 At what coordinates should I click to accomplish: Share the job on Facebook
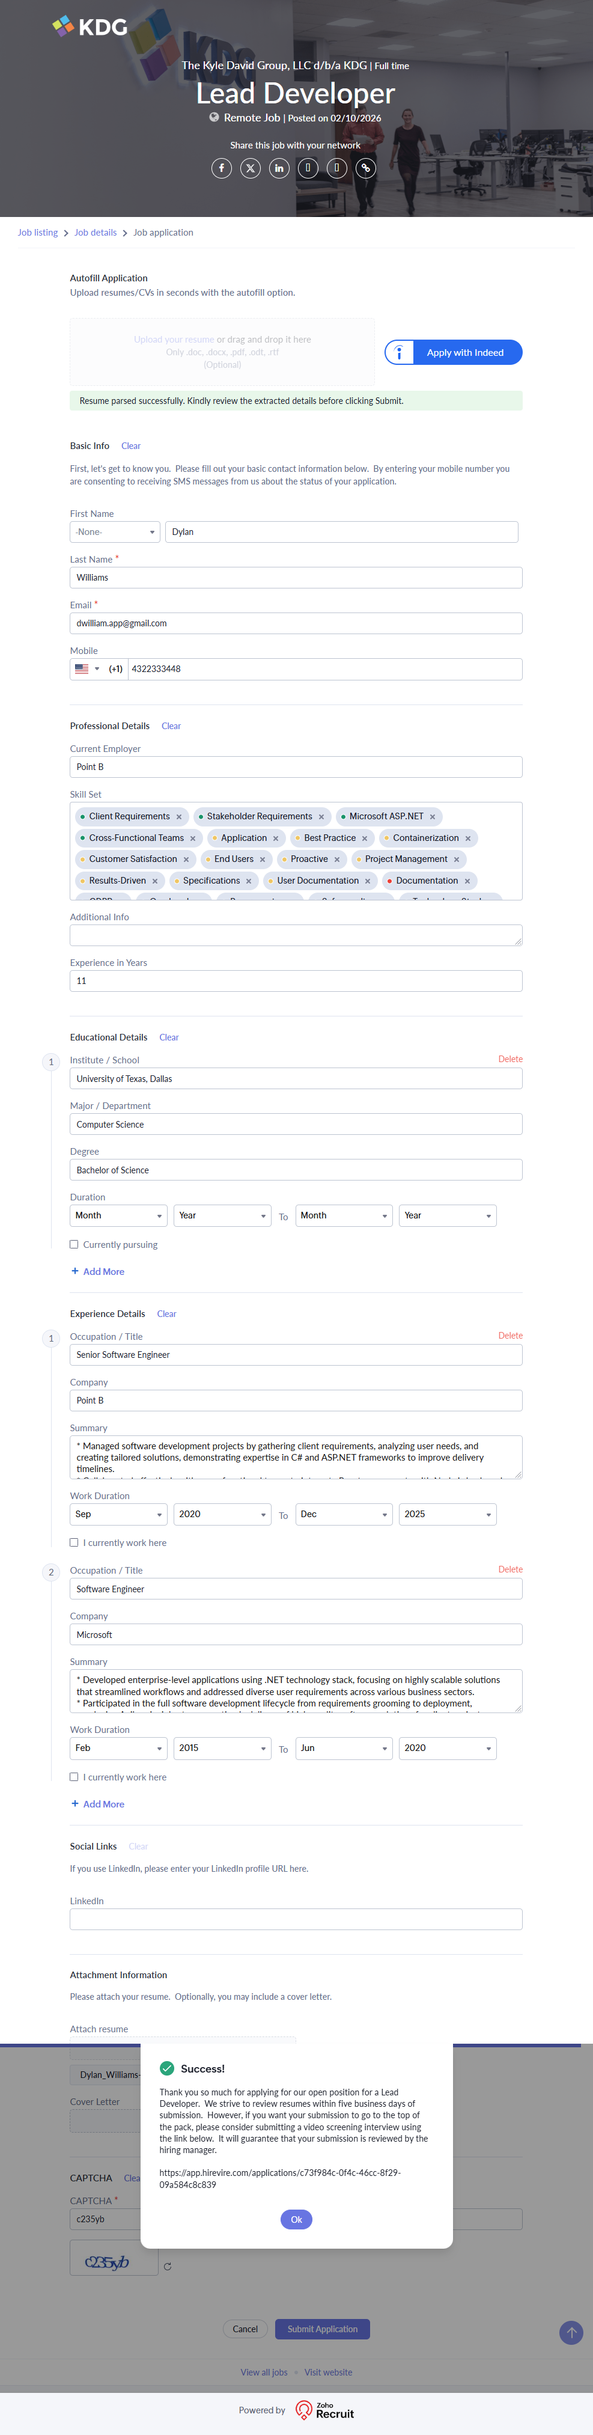tap(221, 168)
